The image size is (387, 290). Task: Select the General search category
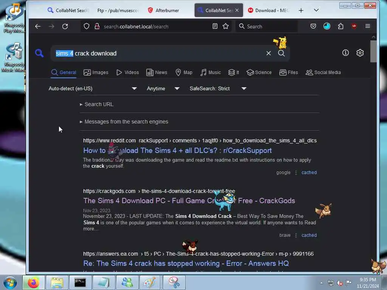[x=63, y=72]
